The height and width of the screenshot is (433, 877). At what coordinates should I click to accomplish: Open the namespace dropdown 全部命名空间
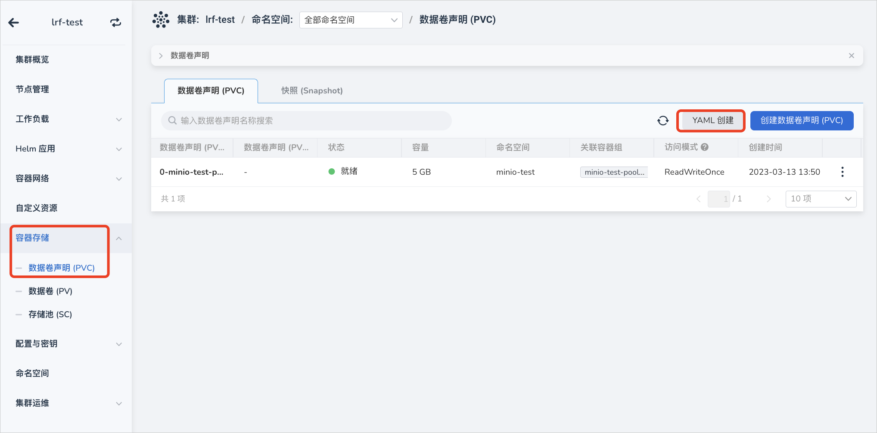pyautogui.click(x=351, y=20)
